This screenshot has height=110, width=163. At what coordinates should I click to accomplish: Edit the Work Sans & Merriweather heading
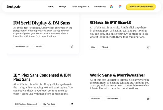point(118,75)
